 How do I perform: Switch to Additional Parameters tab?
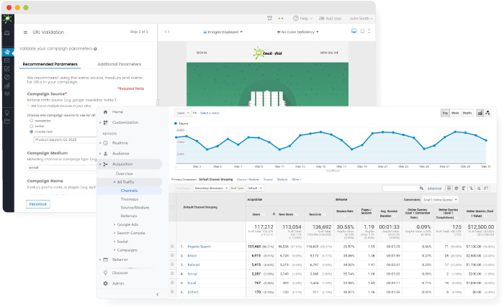tap(120, 64)
